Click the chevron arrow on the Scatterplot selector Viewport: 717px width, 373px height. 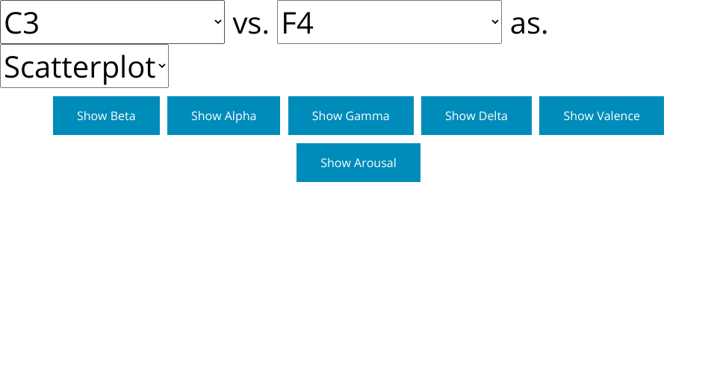pyautogui.click(x=161, y=66)
